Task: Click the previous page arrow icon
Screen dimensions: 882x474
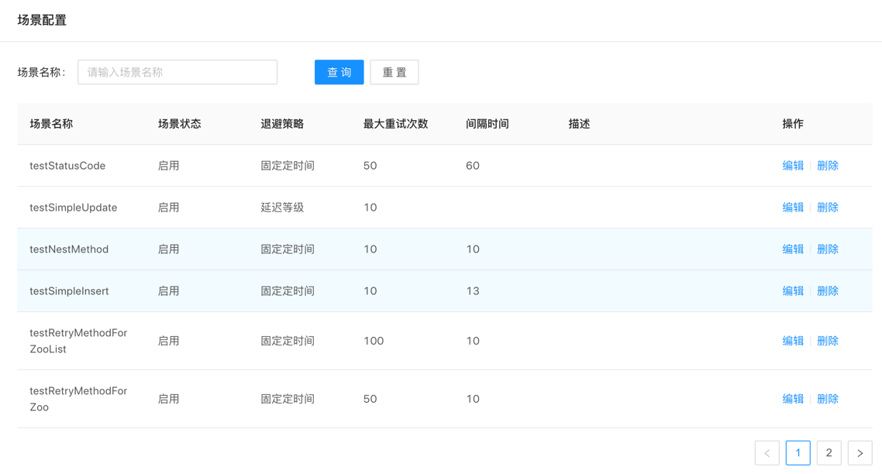Action: [x=767, y=453]
